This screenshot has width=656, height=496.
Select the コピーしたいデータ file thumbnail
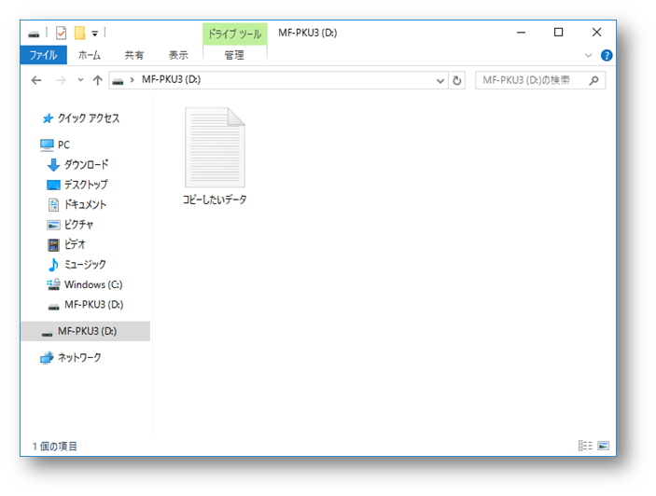(x=215, y=147)
